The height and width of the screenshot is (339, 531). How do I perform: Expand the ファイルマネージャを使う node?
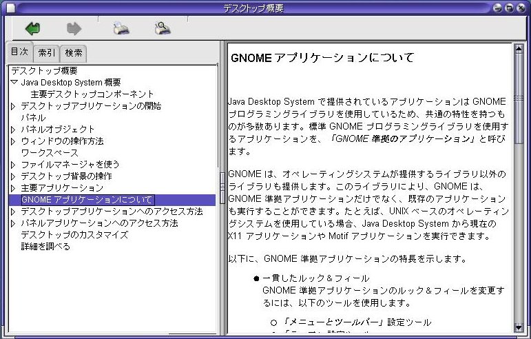point(13,165)
